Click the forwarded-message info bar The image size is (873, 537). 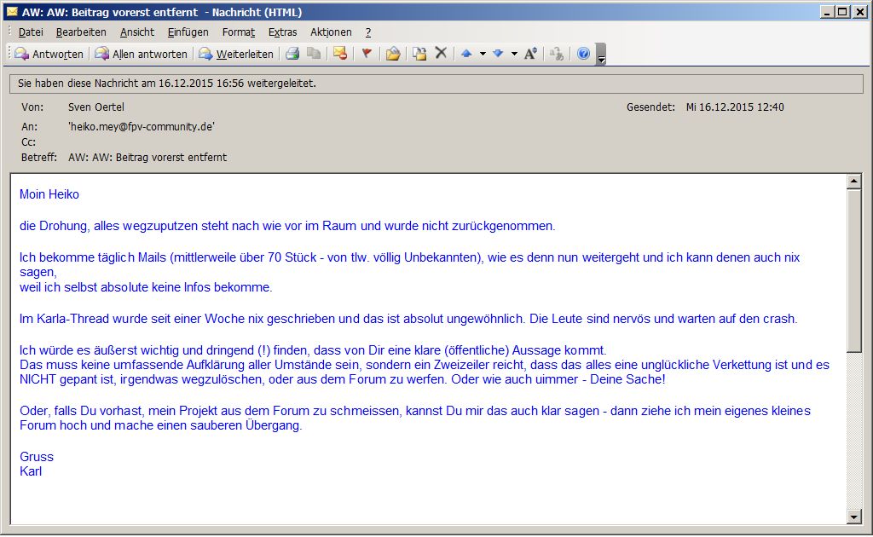436,84
